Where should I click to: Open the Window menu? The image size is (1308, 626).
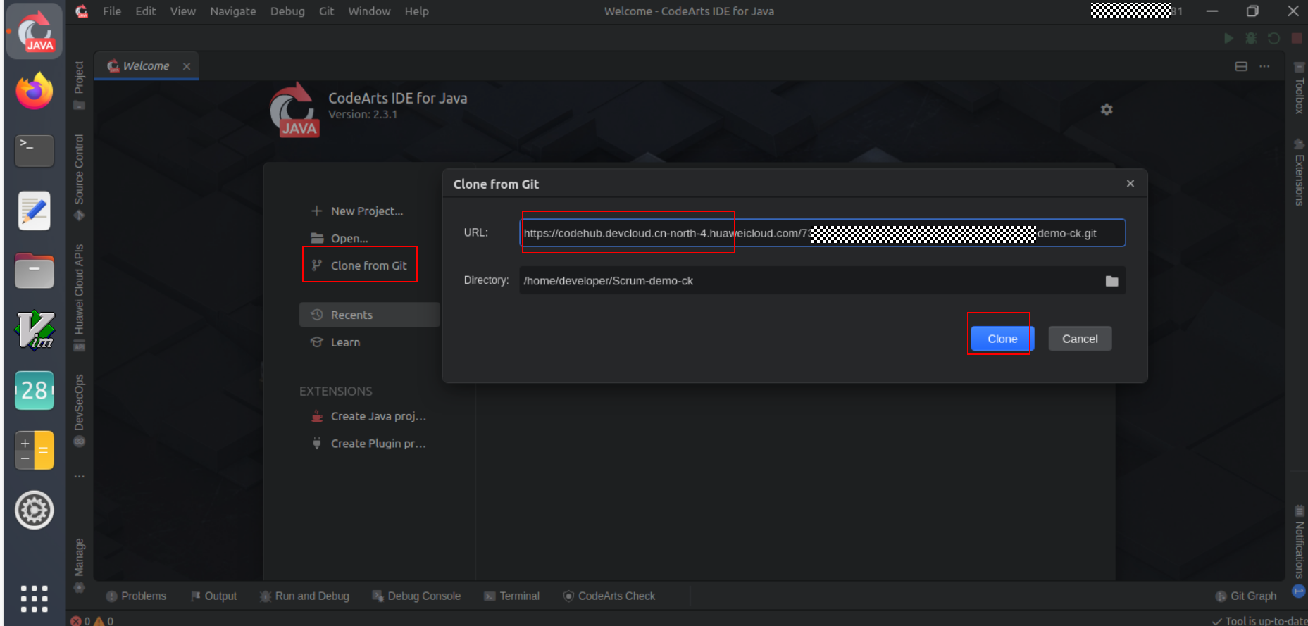click(369, 11)
